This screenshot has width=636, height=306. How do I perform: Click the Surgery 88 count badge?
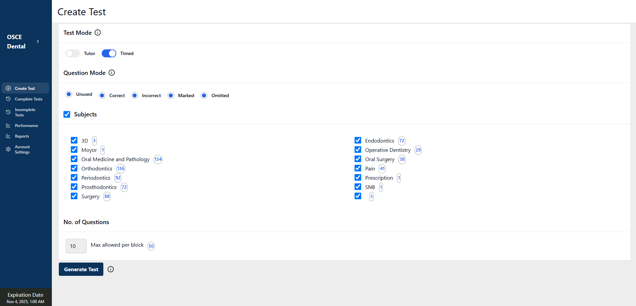pos(107,196)
